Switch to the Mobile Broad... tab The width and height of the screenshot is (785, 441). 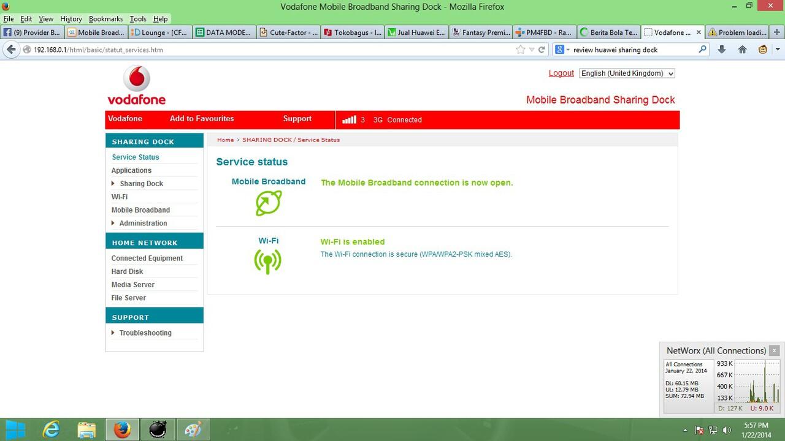(x=96, y=32)
